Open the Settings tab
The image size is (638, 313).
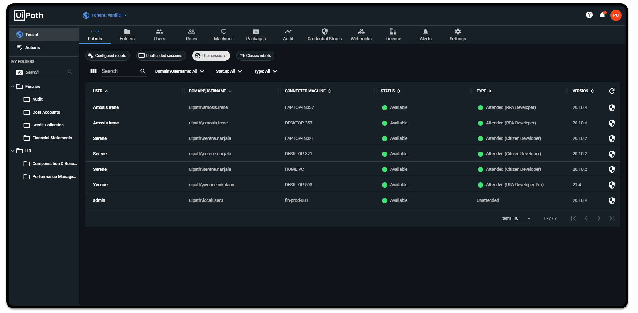pos(458,35)
